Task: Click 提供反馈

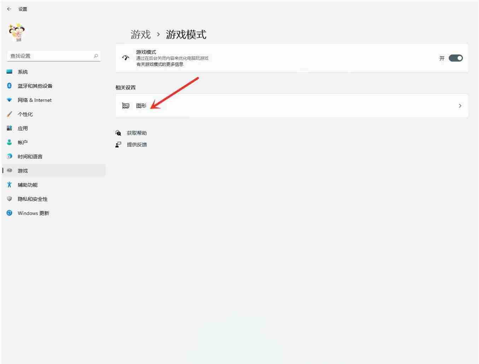Action: pyautogui.click(x=137, y=144)
